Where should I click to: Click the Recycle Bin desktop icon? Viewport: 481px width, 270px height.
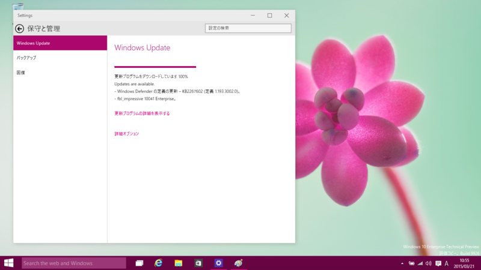click(x=18, y=6)
